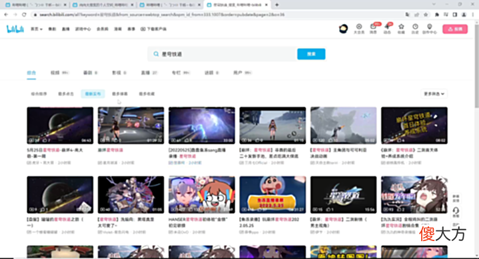Open the 创作中心 lightbulb icon

click(430, 29)
